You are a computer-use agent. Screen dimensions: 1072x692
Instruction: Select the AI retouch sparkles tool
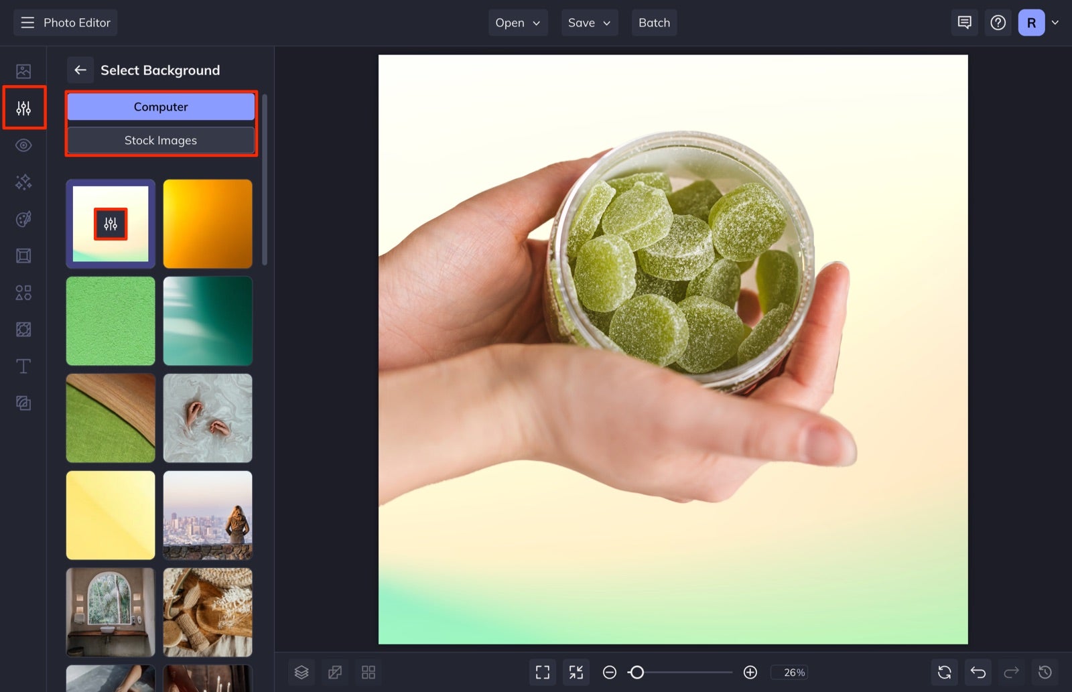point(23,182)
